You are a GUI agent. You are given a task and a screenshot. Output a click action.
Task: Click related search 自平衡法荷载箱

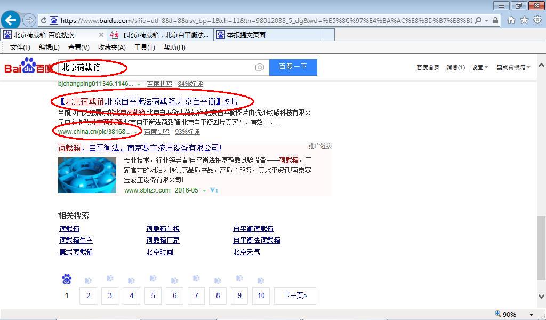click(x=256, y=240)
